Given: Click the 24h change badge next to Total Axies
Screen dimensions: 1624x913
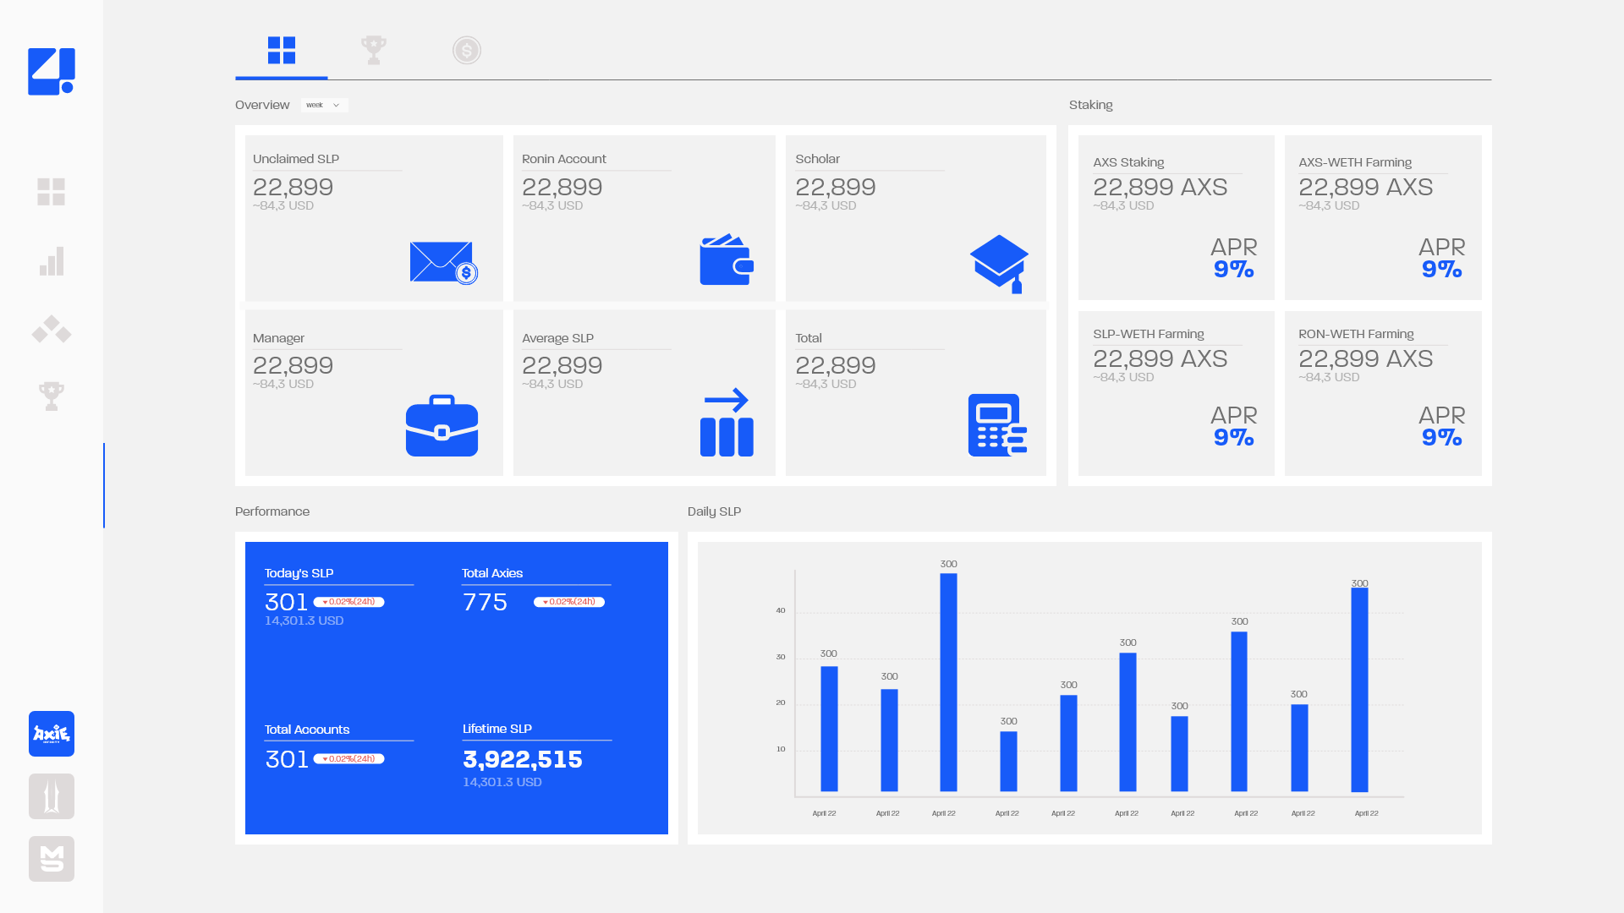Looking at the screenshot, I should point(569,602).
